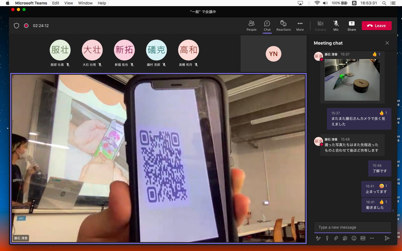Select participant avatar 大石 壮悟
This screenshot has height=251, width=402.
coord(92,50)
